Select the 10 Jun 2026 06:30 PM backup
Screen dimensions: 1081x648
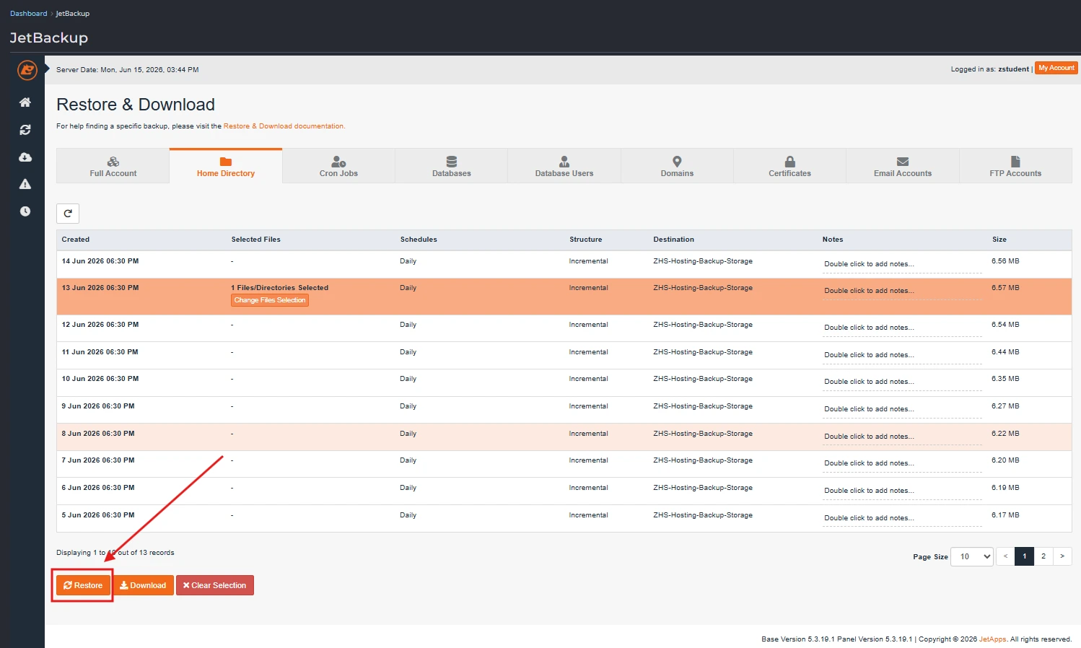564,382
